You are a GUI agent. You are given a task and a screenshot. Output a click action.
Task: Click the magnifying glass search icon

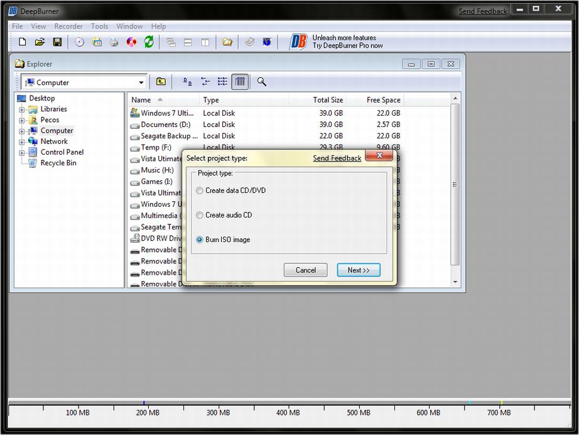point(261,82)
